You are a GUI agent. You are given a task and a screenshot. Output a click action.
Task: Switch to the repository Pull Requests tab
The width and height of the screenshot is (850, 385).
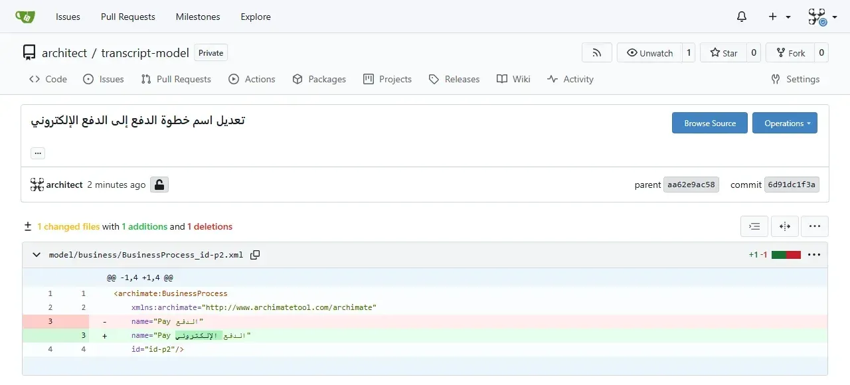[x=176, y=79]
